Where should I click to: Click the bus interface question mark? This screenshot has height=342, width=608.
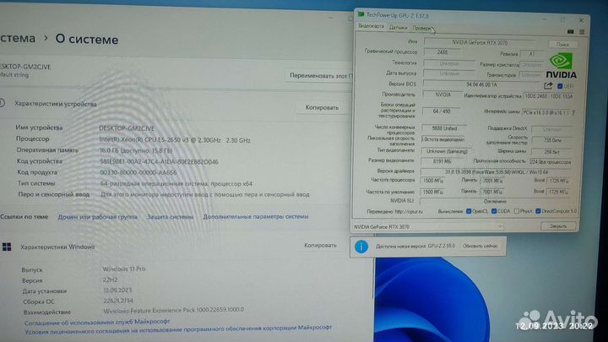pos(573,112)
